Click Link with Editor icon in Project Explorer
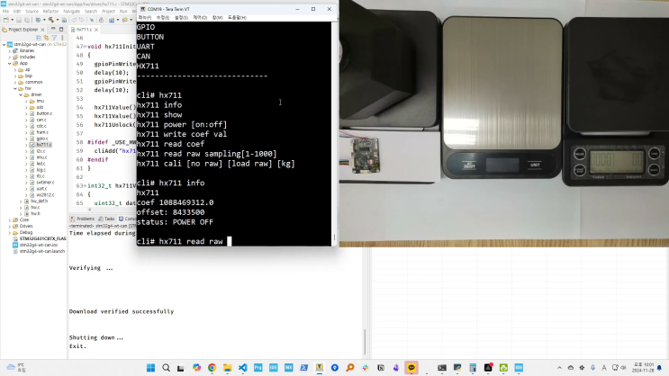 click(x=46, y=38)
